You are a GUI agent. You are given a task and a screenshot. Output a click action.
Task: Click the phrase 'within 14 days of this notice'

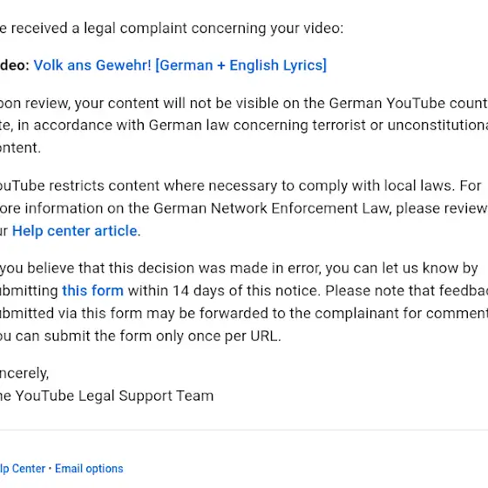224,291
